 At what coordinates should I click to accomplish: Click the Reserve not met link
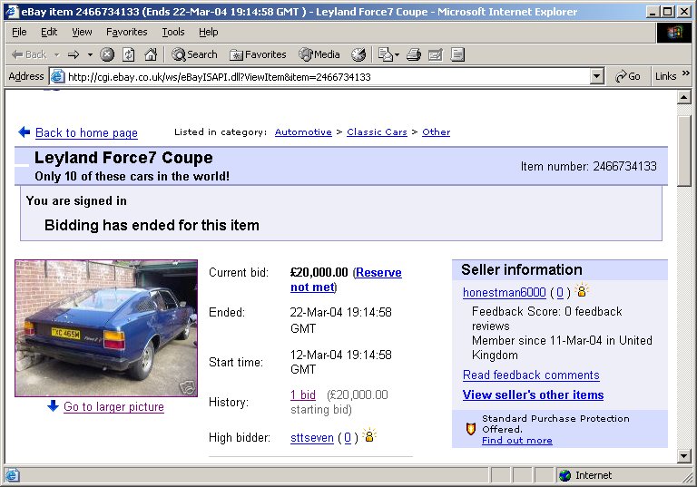point(346,279)
